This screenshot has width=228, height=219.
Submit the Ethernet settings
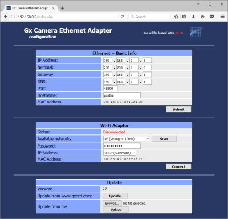click(178, 109)
